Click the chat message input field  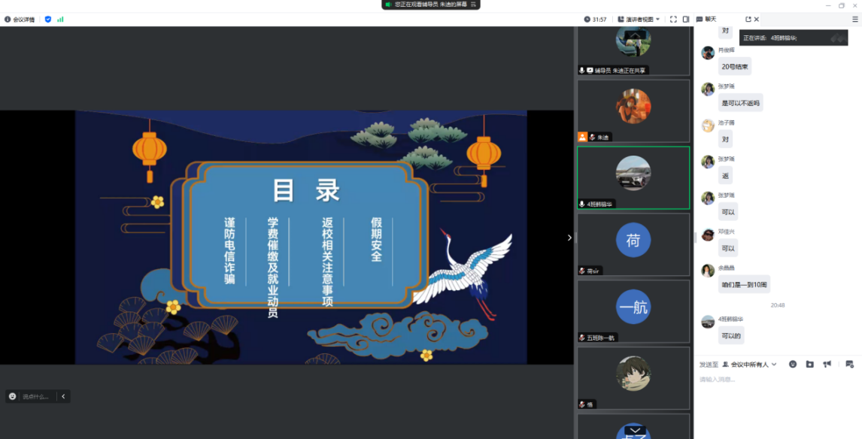775,391
